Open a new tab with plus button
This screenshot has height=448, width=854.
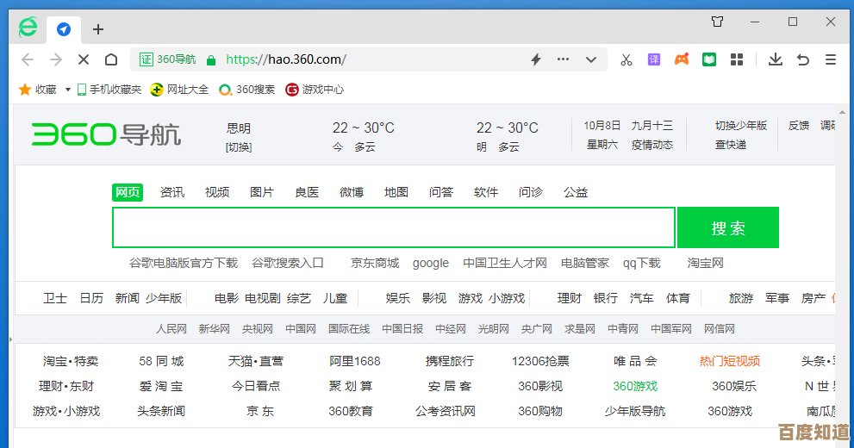98,29
